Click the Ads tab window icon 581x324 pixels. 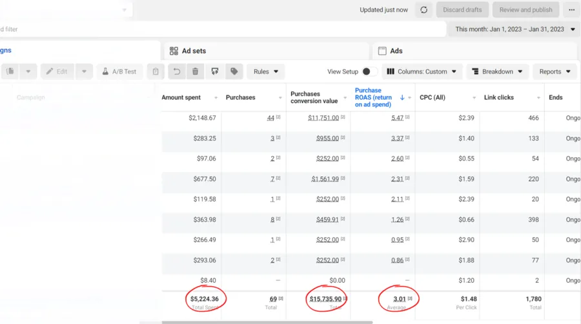pos(382,51)
